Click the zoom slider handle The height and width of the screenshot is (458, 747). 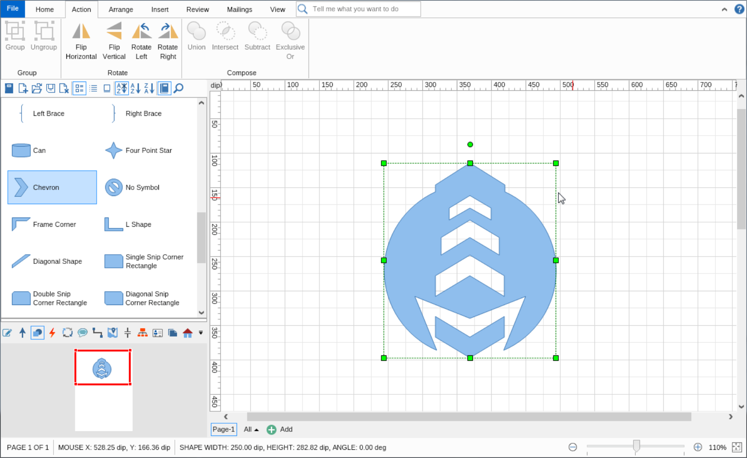click(636, 446)
